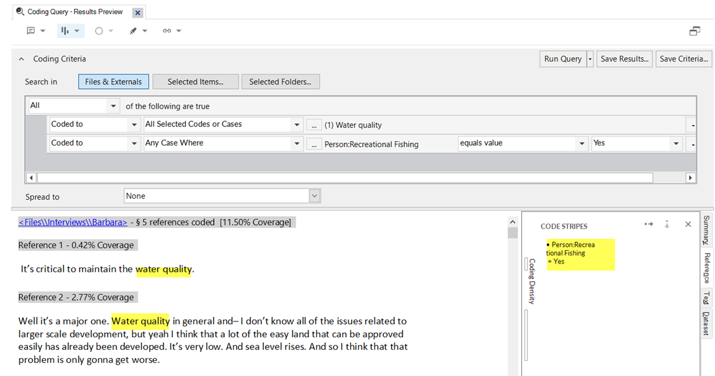Click Reference 1 - 0.42% Coverage heading

click(x=76, y=245)
